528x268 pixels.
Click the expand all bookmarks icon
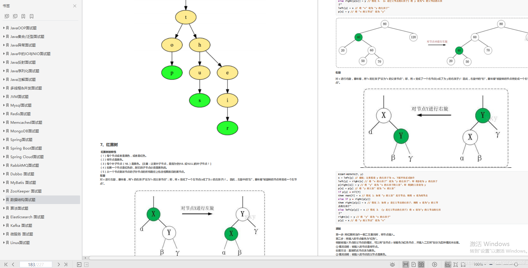pyautogui.click(x=7, y=16)
